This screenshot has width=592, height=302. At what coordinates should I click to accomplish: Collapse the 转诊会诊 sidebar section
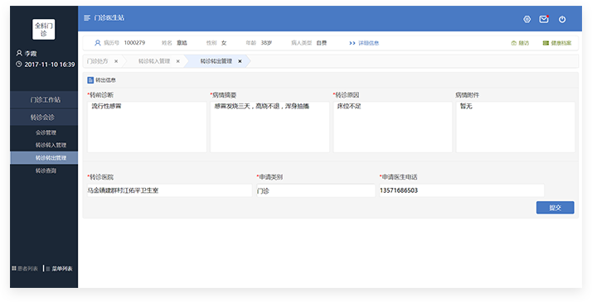point(44,117)
